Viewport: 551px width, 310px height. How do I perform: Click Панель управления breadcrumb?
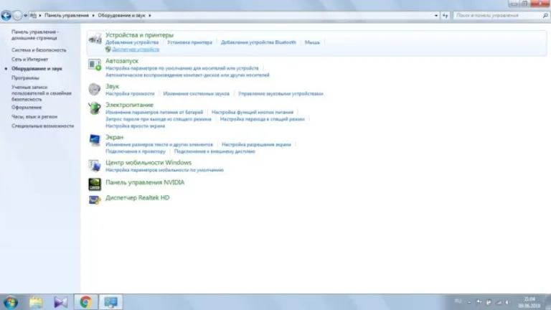click(x=67, y=16)
